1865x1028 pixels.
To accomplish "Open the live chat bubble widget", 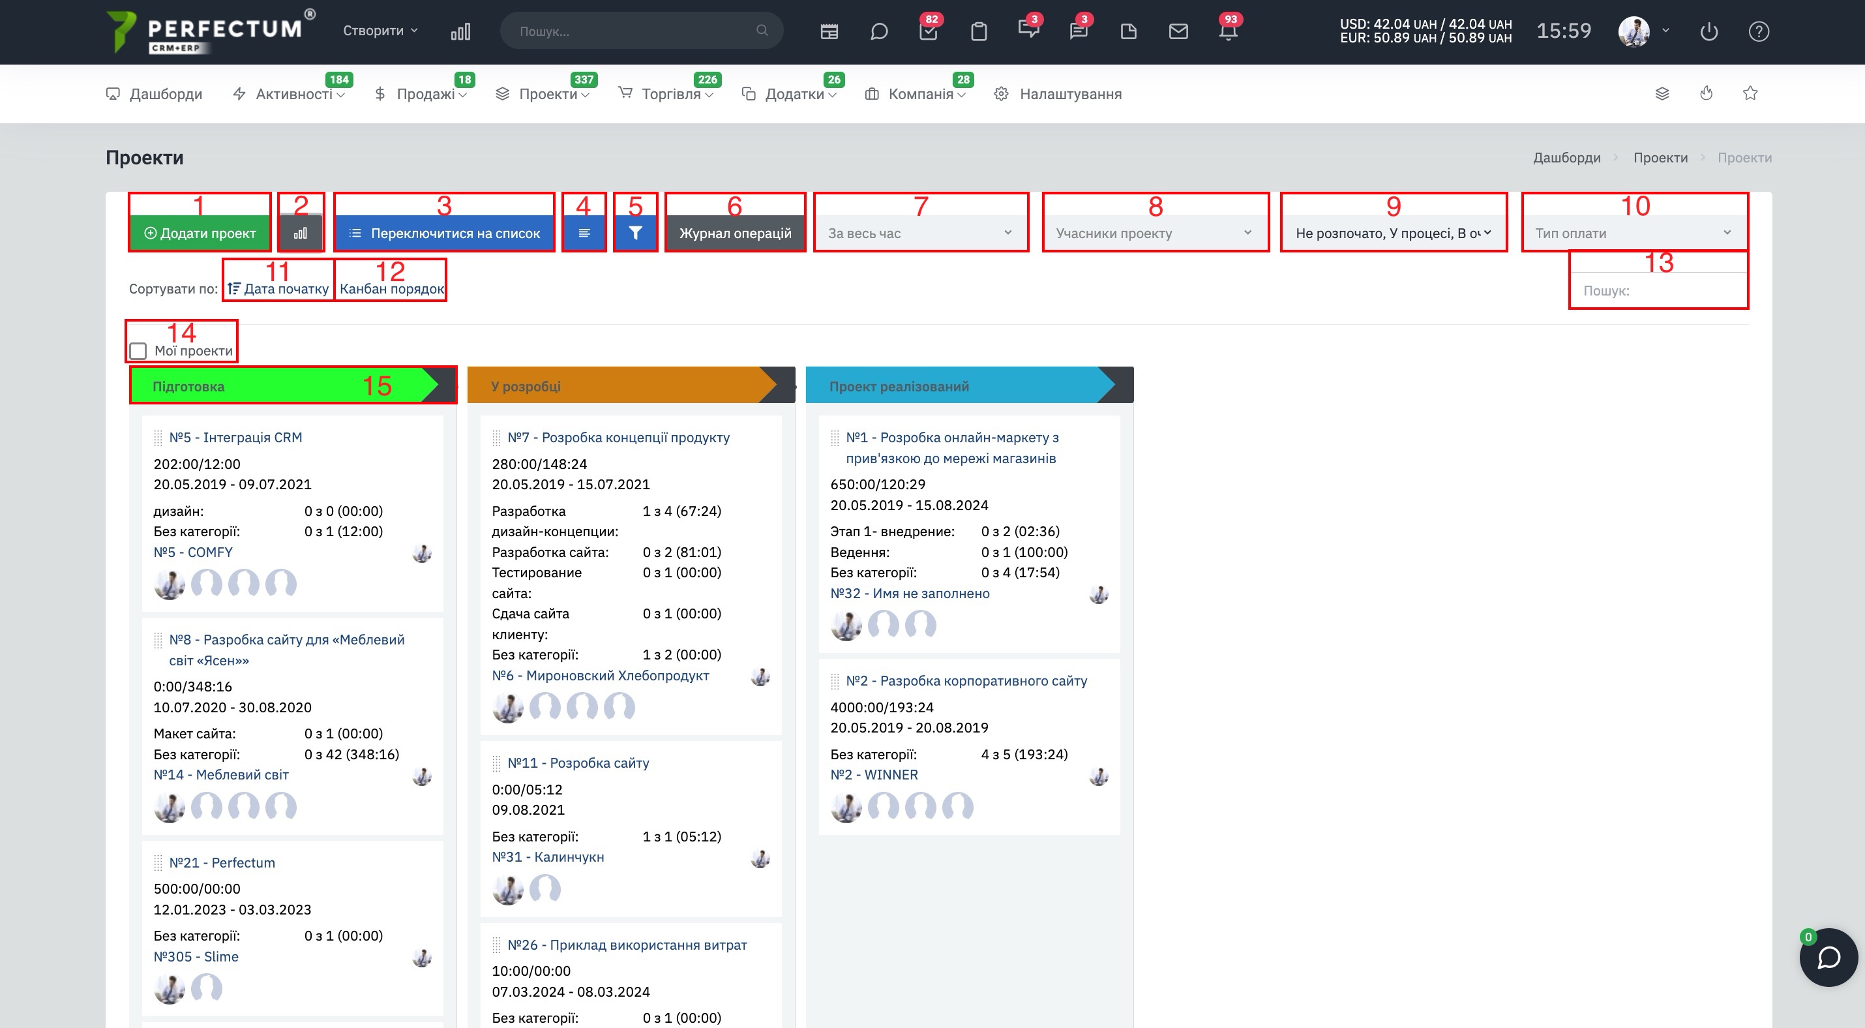I will (x=1828, y=957).
